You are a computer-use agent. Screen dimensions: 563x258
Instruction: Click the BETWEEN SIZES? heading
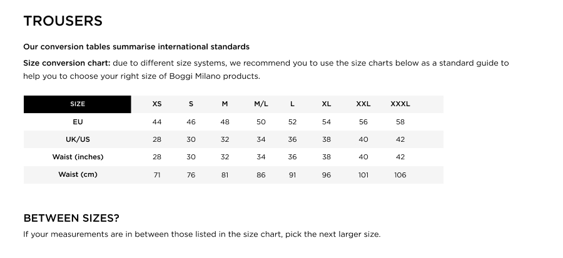(71, 218)
